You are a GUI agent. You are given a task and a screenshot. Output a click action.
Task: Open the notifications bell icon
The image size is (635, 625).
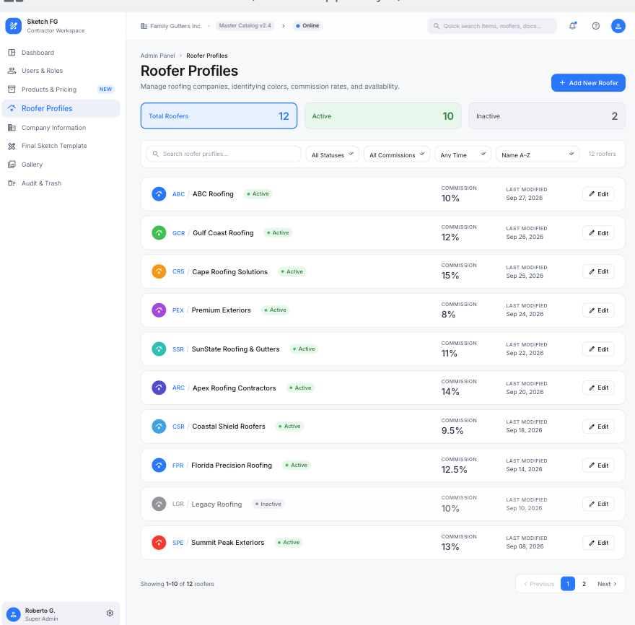coord(572,26)
